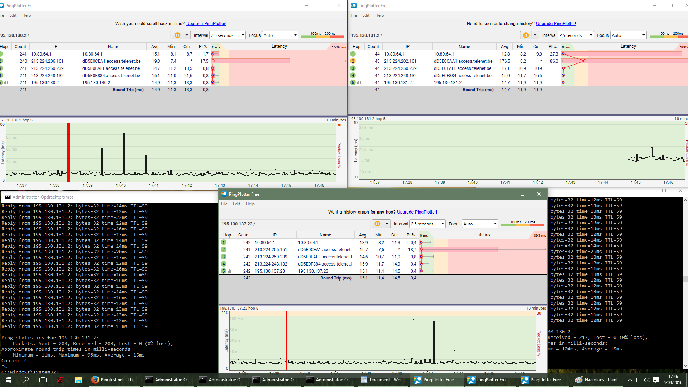Screen dimensions: 688x387
Task: Toggle hop 5 graph icon for 195.130.137.23
Action: 230,271
